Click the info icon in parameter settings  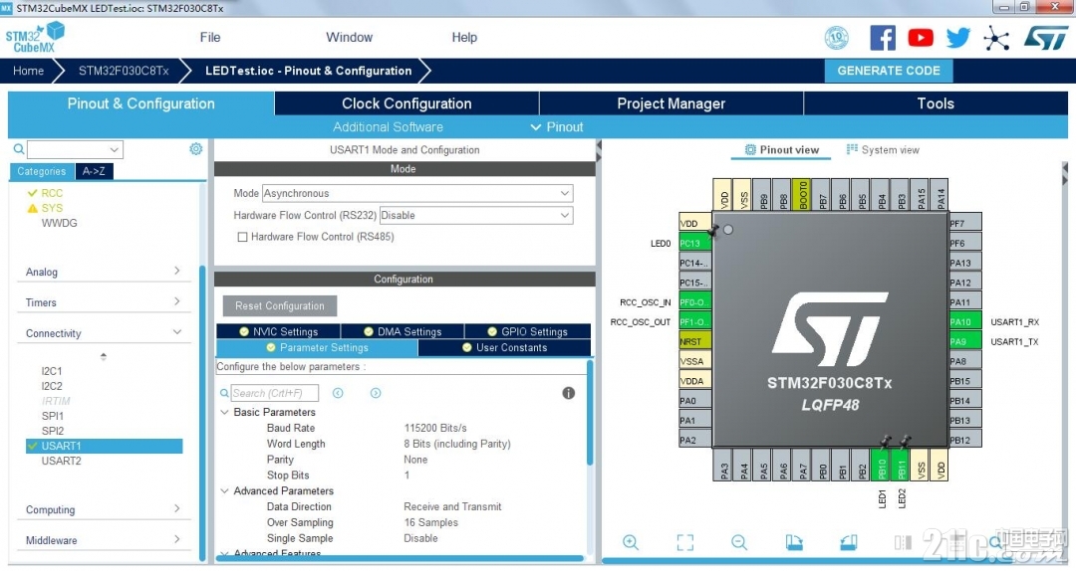click(x=568, y=393)
